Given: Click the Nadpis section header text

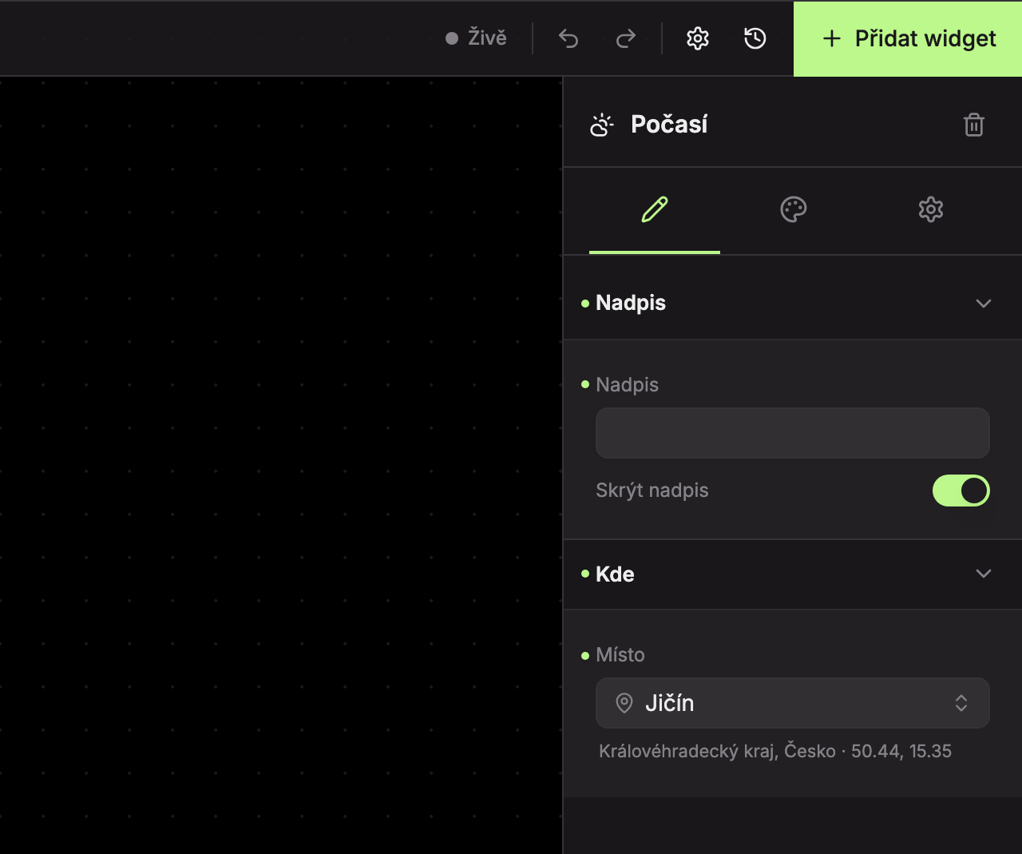Looking at the screenshot, I should click(x=631, y=303).
